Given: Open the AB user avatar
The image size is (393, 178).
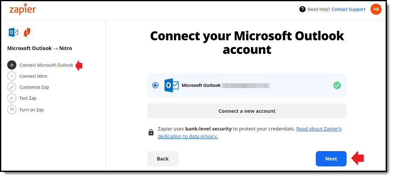Looking at the screenshot, I should coord(376,9).
